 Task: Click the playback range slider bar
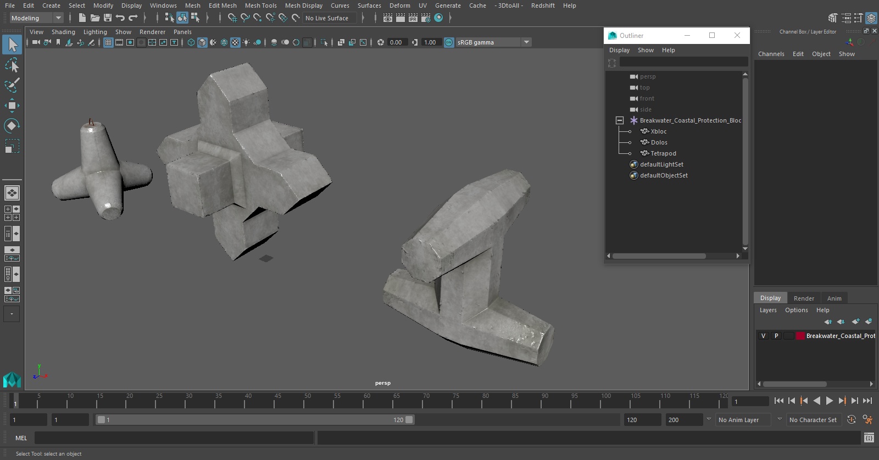coord(255,420)
